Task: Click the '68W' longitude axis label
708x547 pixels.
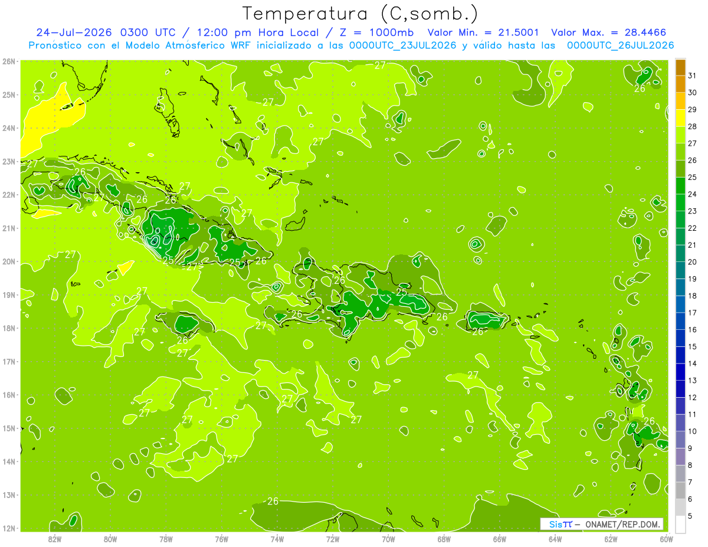Action: [x=444, y=539]
